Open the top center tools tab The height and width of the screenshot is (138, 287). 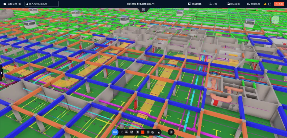(143, 10)
